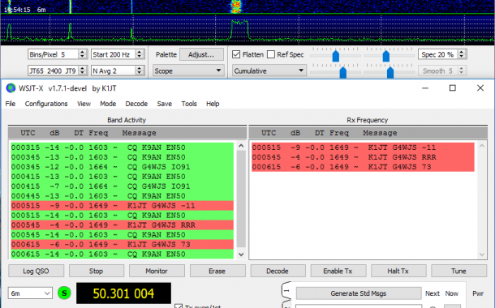Select Band Activity row K1JT G4WJS 73
The width and height of the screenshot is (495, 308).
pyautogui.click(x=123, y=244)
